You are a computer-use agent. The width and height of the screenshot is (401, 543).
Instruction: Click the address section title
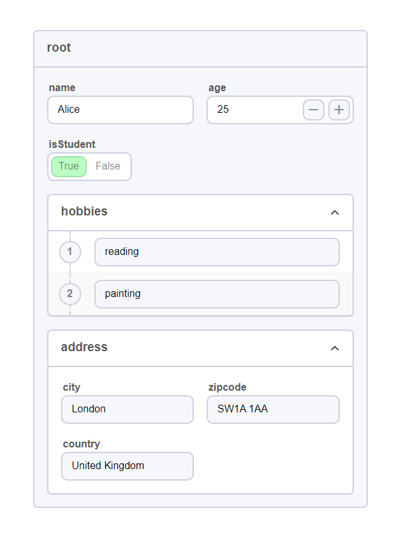[x=84, y=347]
